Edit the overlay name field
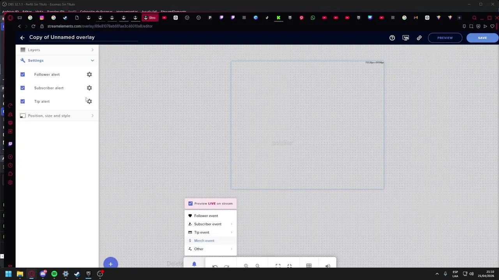Image resolution: width=499 pixels, height=280 pixels. coord(83,37)
